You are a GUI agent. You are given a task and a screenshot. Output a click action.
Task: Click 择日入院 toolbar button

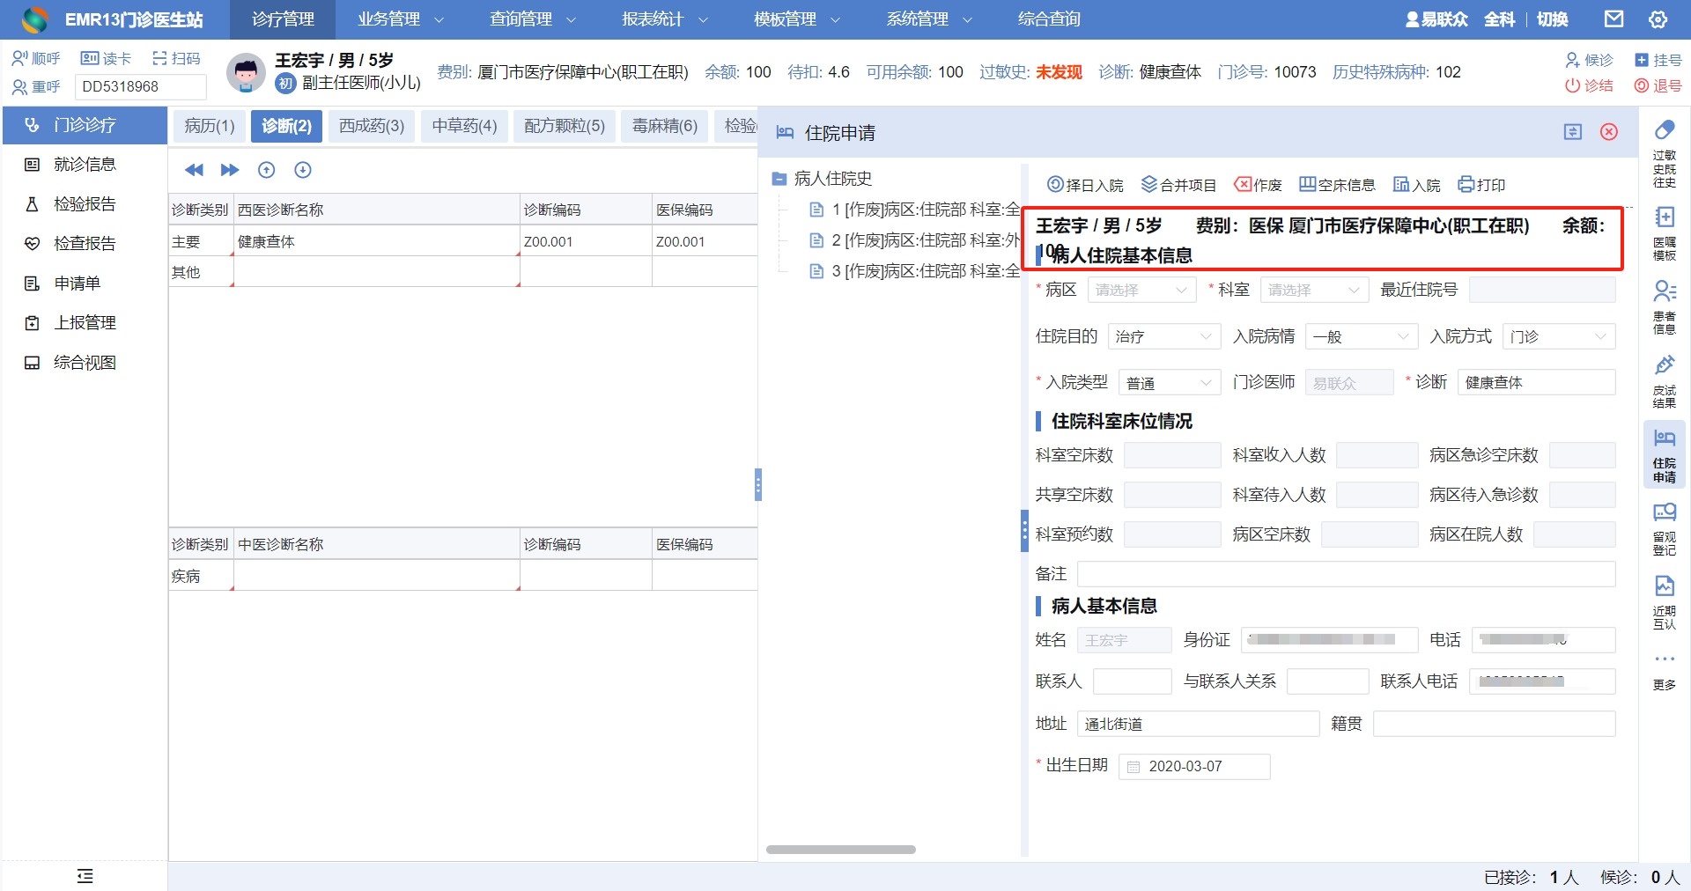tap(1085, 185)
